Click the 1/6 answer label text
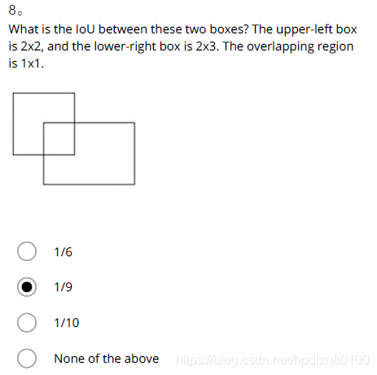Screen dimensions: 377x375 coord(64,252)
